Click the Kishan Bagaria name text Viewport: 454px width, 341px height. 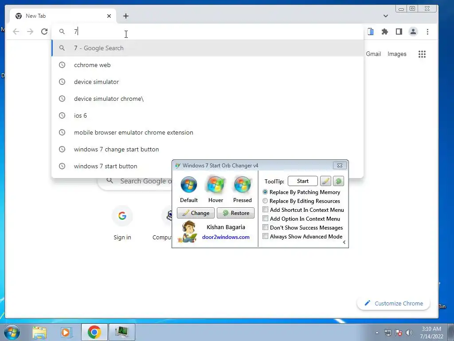point(226,227)
